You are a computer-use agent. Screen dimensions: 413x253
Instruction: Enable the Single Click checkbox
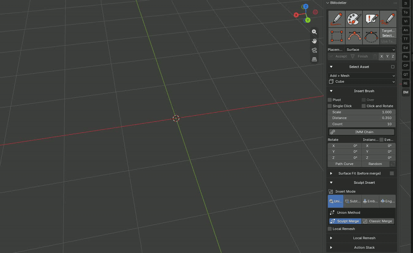[x=330, y=106]
